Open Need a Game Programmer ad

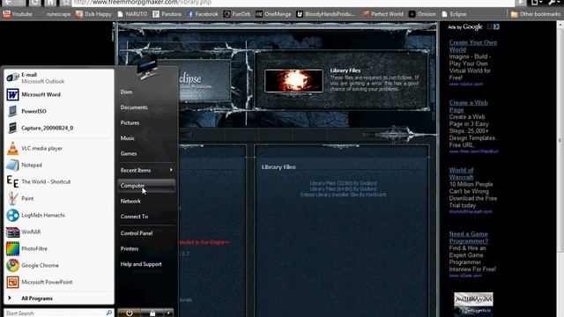point(468,238)
